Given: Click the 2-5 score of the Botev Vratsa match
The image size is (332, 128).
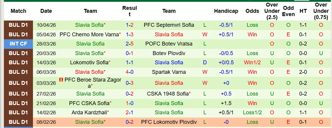Looking at the screenshot, I should 130,44.
